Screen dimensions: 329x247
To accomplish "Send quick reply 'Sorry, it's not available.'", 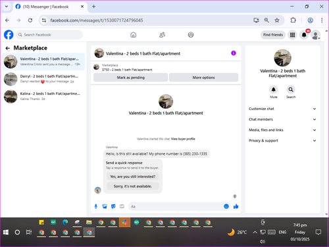I will click(133, 186).
